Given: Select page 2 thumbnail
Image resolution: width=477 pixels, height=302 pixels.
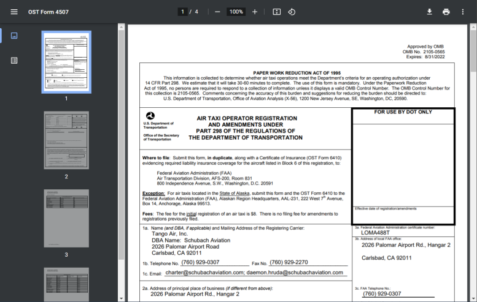Looking at the screenshot, I should click(66, 140).
